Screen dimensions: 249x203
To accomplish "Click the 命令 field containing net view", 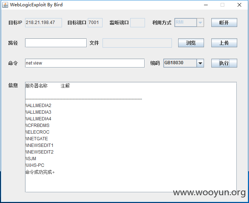I will (85, 63).
